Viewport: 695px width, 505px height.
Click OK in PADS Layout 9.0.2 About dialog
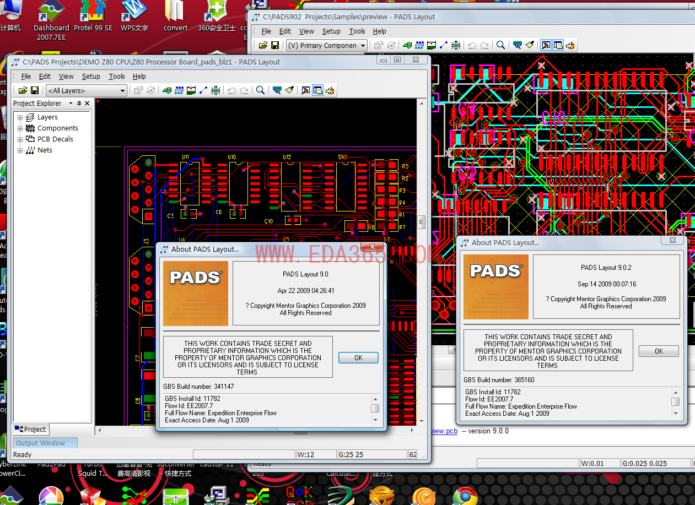pyautogui.click(x=659, y=351)
